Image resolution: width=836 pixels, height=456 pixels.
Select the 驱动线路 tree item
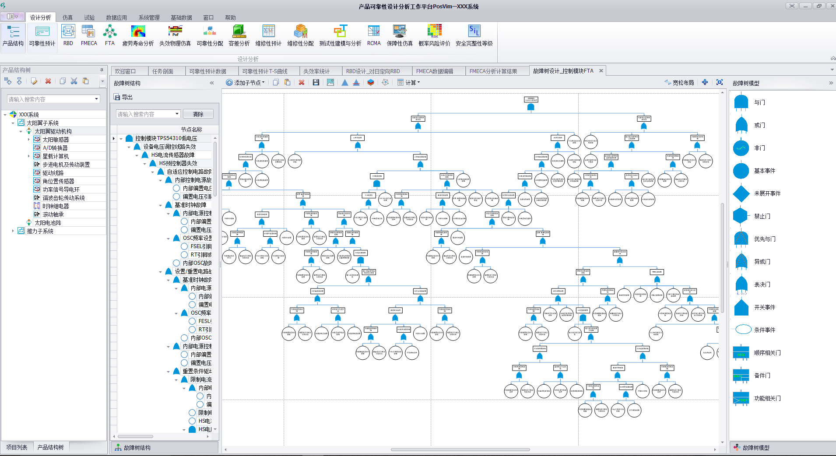click(x=53, y=173)
